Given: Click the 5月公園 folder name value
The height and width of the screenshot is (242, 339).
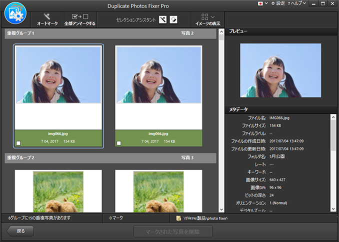Looking at the screenshot, I should 276,156.
